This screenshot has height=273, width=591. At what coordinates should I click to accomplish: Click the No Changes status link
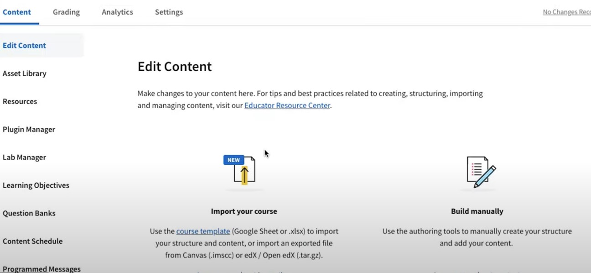(566, 12)
